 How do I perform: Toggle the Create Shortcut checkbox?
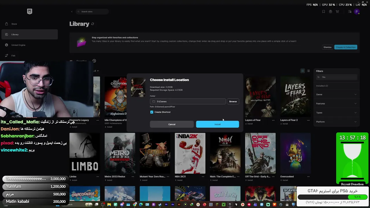click(152, 112)
